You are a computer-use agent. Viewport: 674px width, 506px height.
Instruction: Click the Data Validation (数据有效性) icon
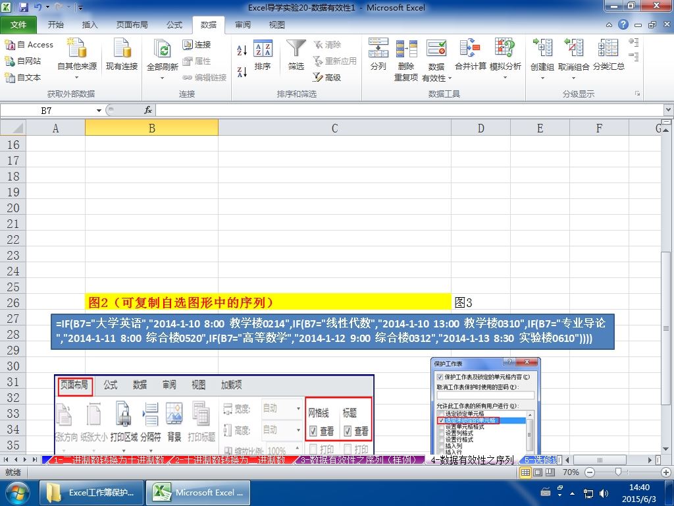click(436, 48)
